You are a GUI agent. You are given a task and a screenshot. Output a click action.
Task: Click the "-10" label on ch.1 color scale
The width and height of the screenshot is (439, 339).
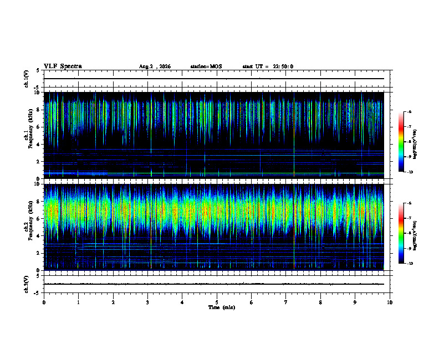coord(410,172)
